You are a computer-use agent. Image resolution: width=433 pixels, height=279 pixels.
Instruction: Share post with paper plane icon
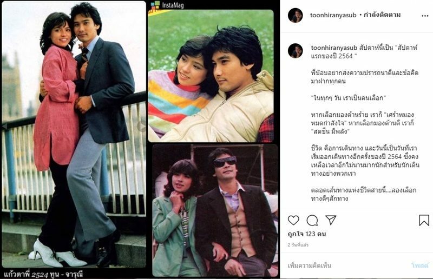pos(331,220)
